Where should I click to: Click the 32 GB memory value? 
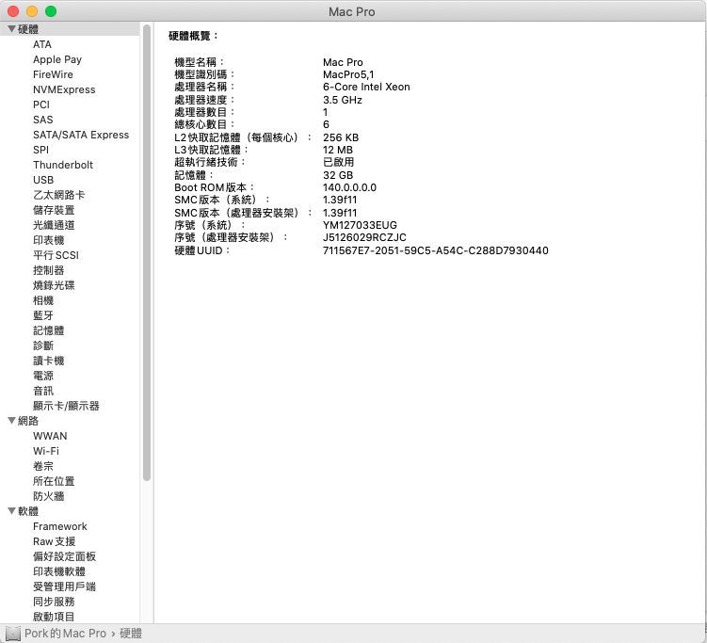click(x=338, y=175)
